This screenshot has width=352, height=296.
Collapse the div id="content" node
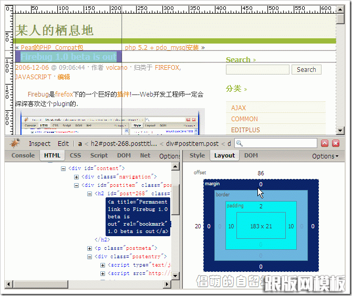63,168
